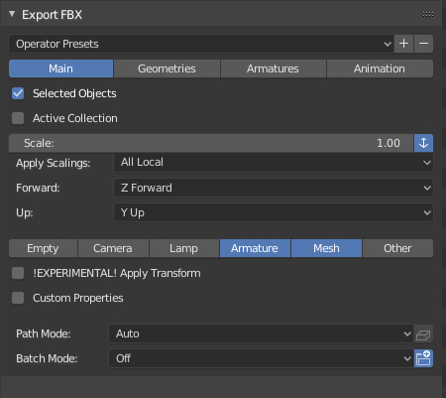Open the Forward axis dropdown
Viewport: 446px width, 398px height.
(x=274, y=188)
